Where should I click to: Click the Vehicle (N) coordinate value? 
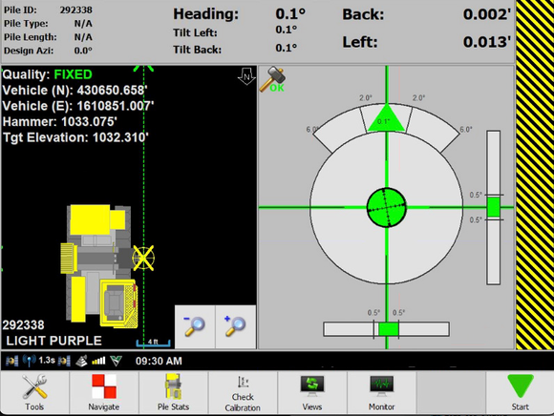(112, 91)
